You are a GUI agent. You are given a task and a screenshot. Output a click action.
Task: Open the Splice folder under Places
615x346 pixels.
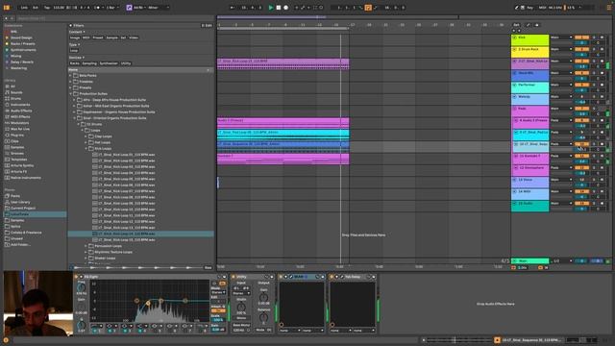coord(15,227)
